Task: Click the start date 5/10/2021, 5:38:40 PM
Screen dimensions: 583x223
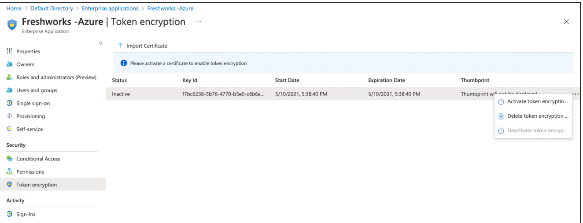Action: (x=301, y=94)
